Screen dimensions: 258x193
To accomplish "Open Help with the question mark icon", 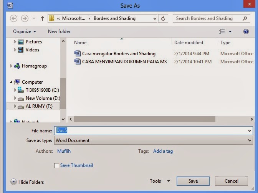I will tap(246, 31).
